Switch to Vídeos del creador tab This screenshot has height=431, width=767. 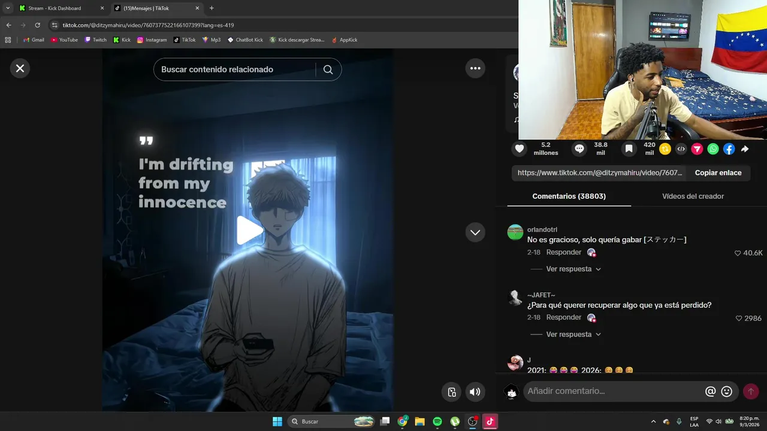[x=693, y=196]
